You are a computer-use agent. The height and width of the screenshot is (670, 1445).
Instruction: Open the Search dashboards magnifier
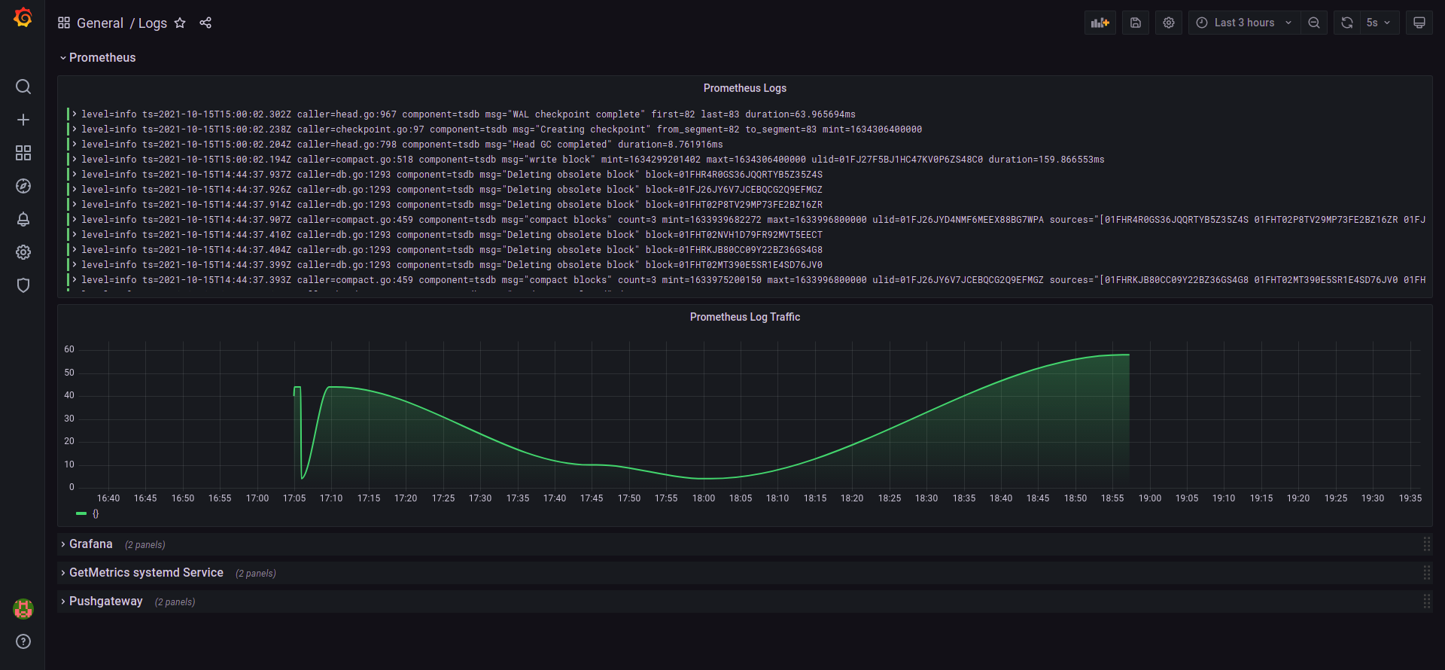point(23,87)
